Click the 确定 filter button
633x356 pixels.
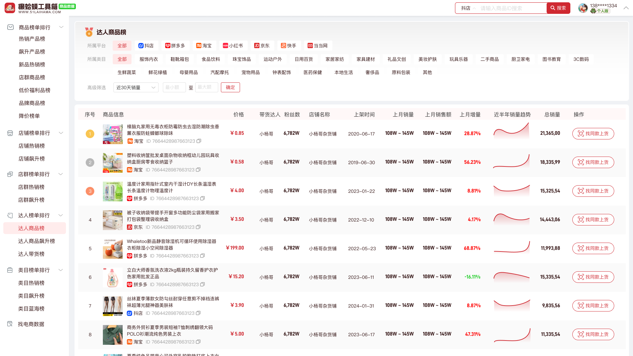(x=230, y=87)
